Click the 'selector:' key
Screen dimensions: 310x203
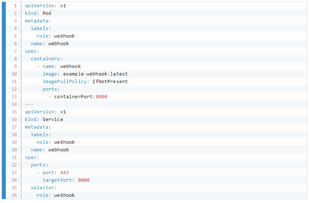(x=44, y=188)
